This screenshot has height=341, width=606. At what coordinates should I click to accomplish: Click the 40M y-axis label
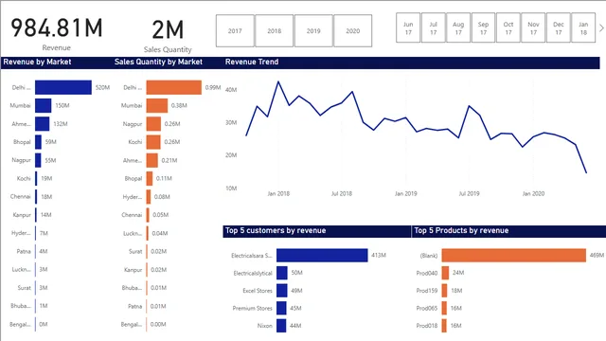click(231, 90)
